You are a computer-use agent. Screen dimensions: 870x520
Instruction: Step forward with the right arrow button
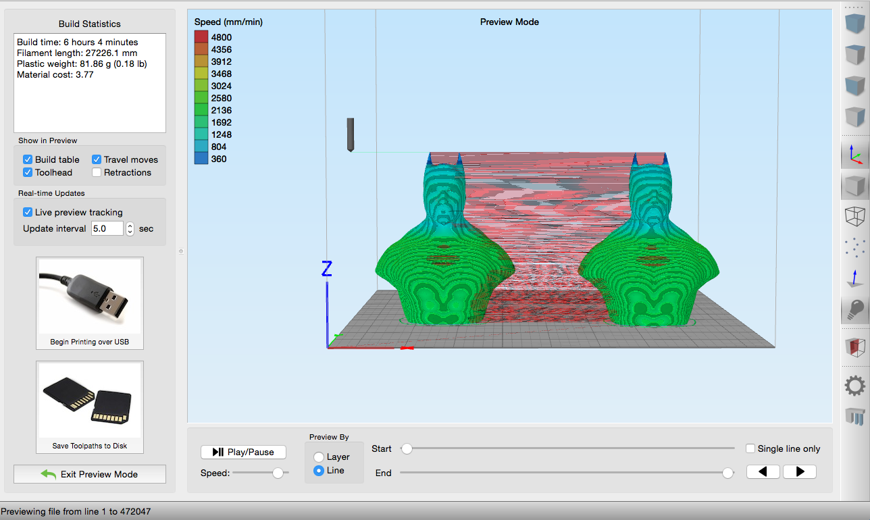(800, 472)
